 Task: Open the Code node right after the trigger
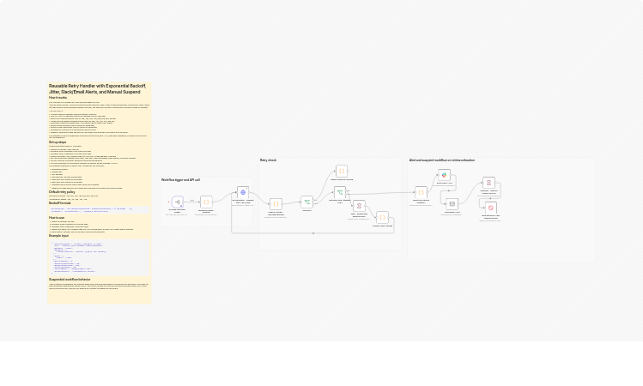point(206,202)
